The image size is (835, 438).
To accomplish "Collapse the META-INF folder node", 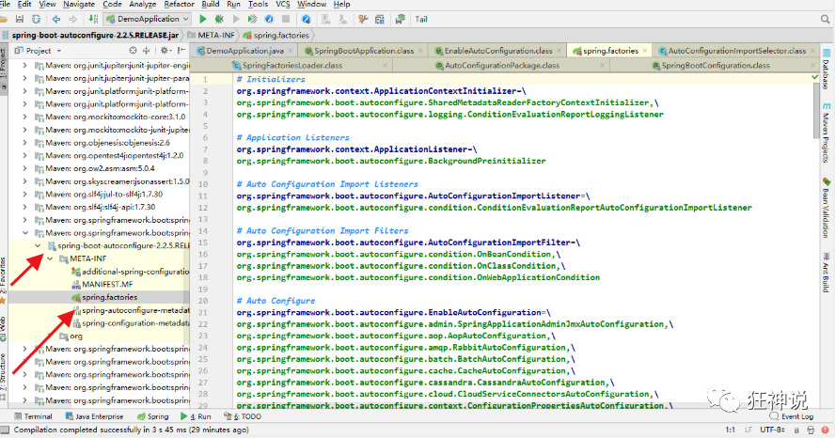I will point(50,258).
